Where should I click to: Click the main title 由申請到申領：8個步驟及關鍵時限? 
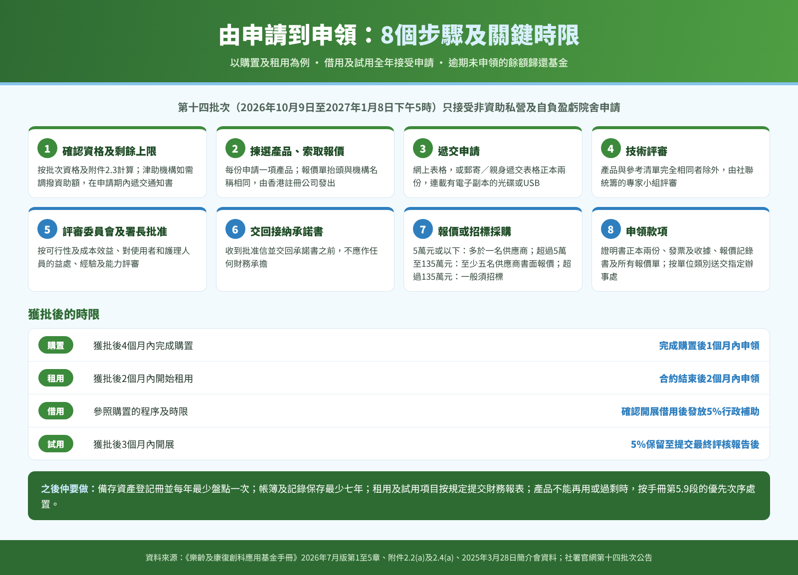click(399, 35)
